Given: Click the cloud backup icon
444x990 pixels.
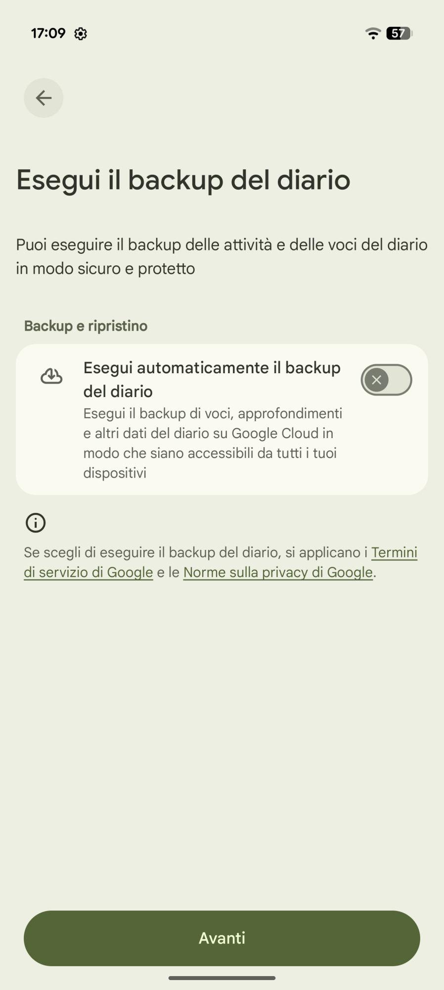Looking at the screenshot, I should (x=51, y=377).
